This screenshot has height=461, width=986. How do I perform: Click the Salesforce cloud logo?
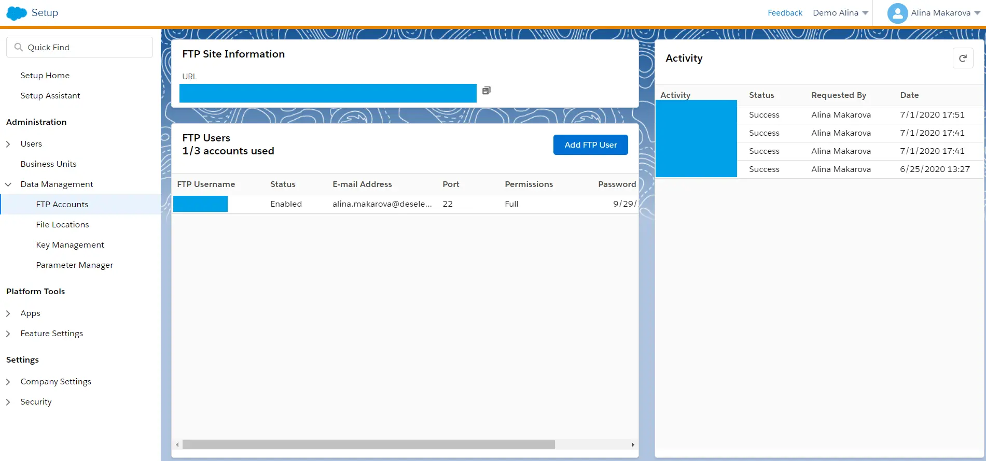coord(17,13)
